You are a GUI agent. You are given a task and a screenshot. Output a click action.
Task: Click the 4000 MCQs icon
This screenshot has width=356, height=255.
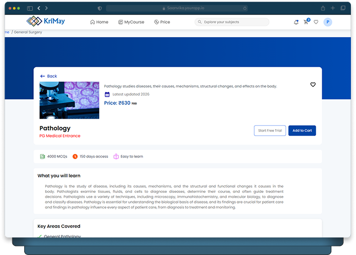(x=42, y=156)
